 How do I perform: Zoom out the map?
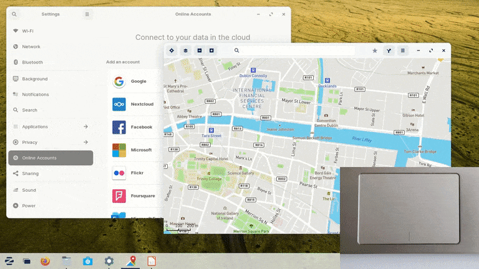[200, 50]
